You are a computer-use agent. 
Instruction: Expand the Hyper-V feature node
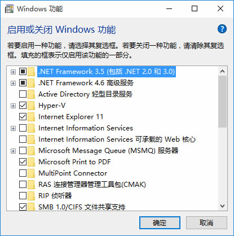pos(13,106)
